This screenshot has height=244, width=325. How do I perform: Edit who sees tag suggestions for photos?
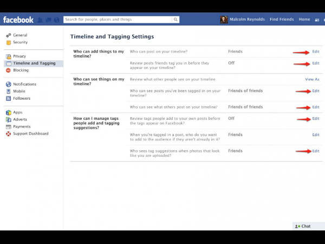pyautogui.click(x=316, y=151)
